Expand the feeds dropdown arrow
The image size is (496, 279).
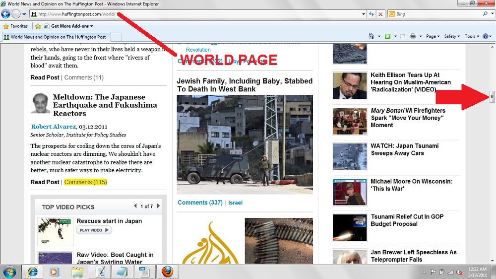pyautogui.click(x=395, y=36)
